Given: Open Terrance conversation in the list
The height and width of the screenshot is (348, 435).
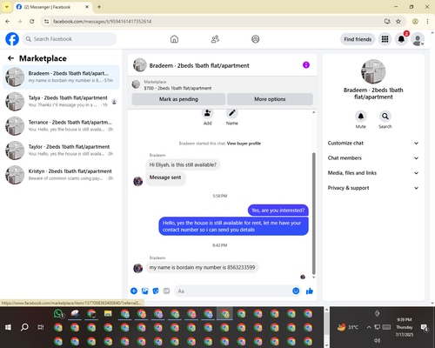Looking at the screenshot, I should pos(61,126).
